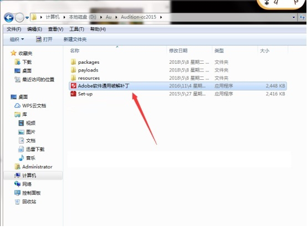307x235 pixels.
Task: Expand the 组织 dropdown menu
Action: (x=17, y=39)
